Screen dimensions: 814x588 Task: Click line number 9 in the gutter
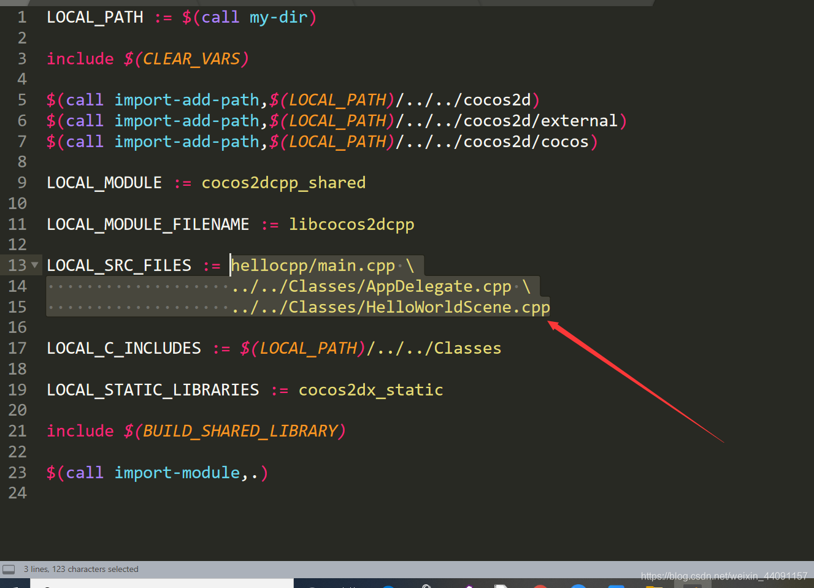(x=22, y=183)
